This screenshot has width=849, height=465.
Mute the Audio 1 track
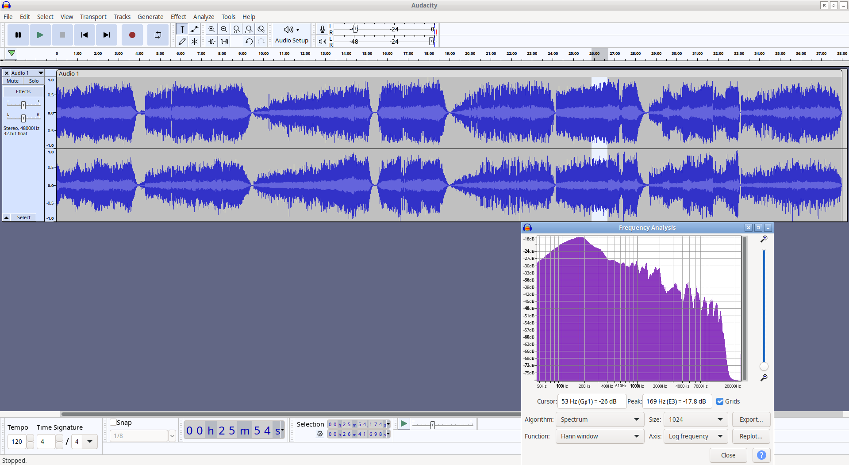(x=13, y=81)
